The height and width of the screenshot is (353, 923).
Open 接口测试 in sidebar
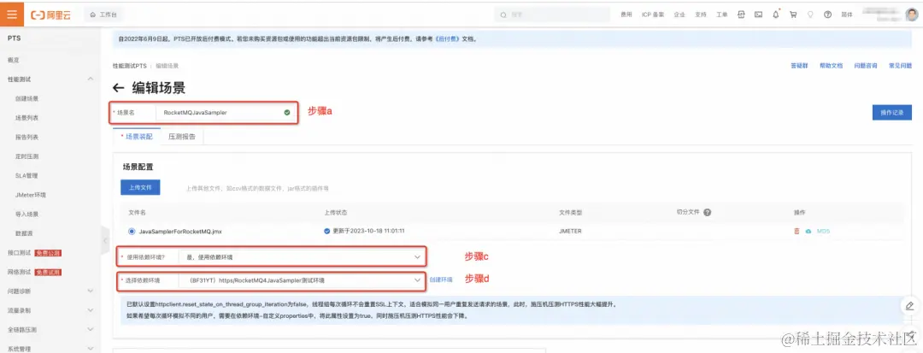20,253
